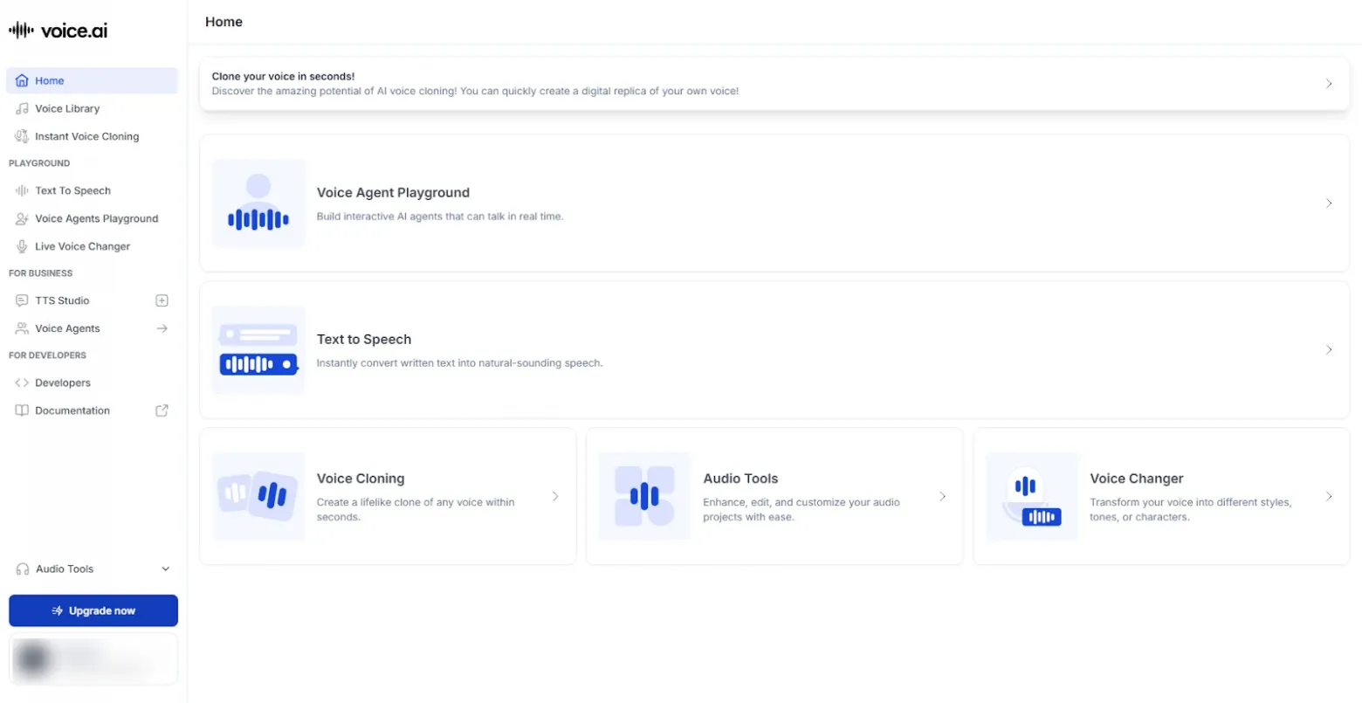Click the arrow icon beside Voice Agents

pyautogui.click(x=162, y=328)
